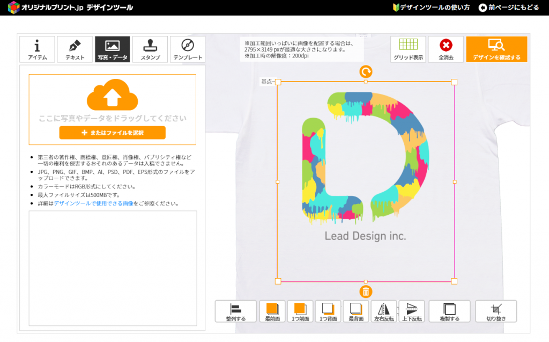Image resolution: width=549 pixels, height=342 pixels.
Task: Toggle グリッド表示 grid display
Action: point(408,49)
